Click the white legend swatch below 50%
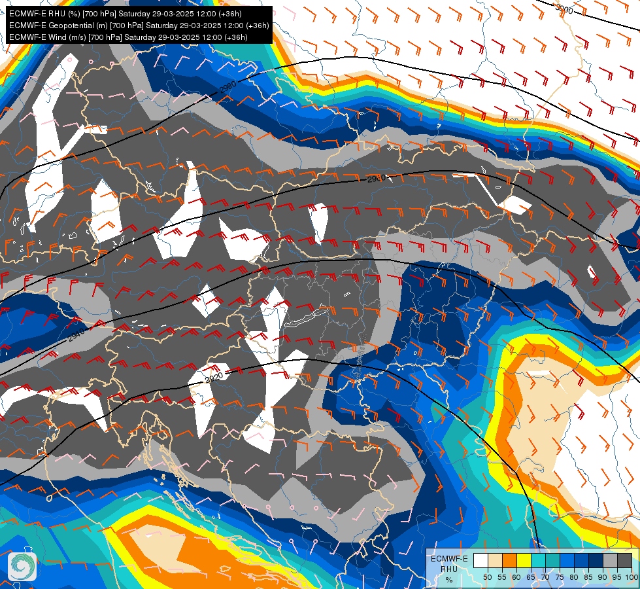This screenshot has width=640, height=589. coord(480,560)
